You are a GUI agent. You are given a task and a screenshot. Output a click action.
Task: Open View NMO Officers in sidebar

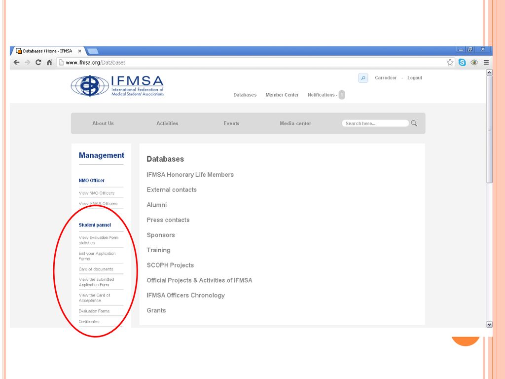coord(97,193)
